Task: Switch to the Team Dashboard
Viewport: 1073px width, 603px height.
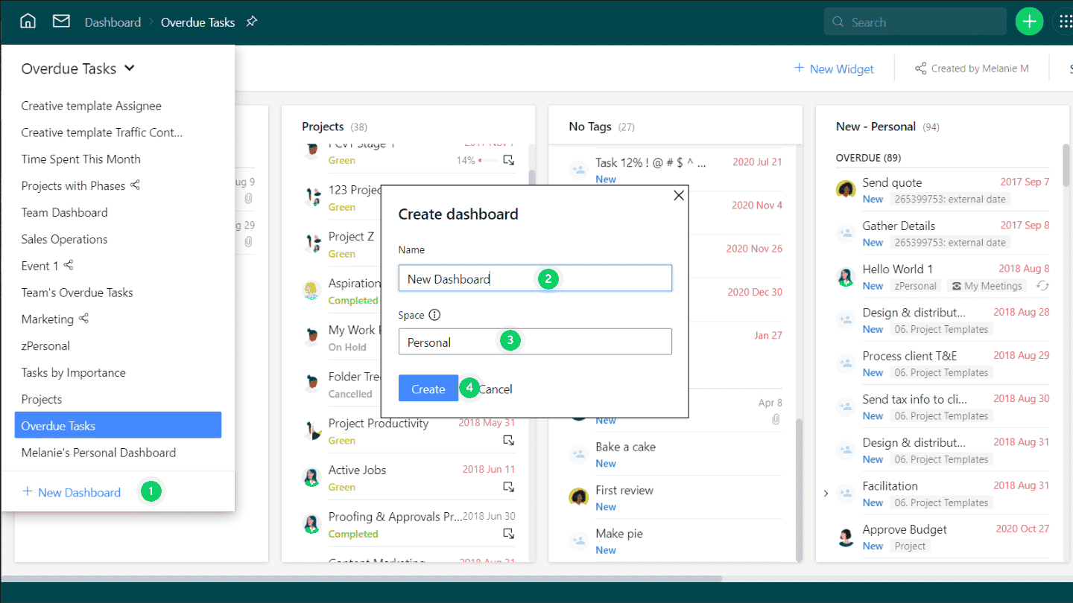Action: tap(64, 212)
